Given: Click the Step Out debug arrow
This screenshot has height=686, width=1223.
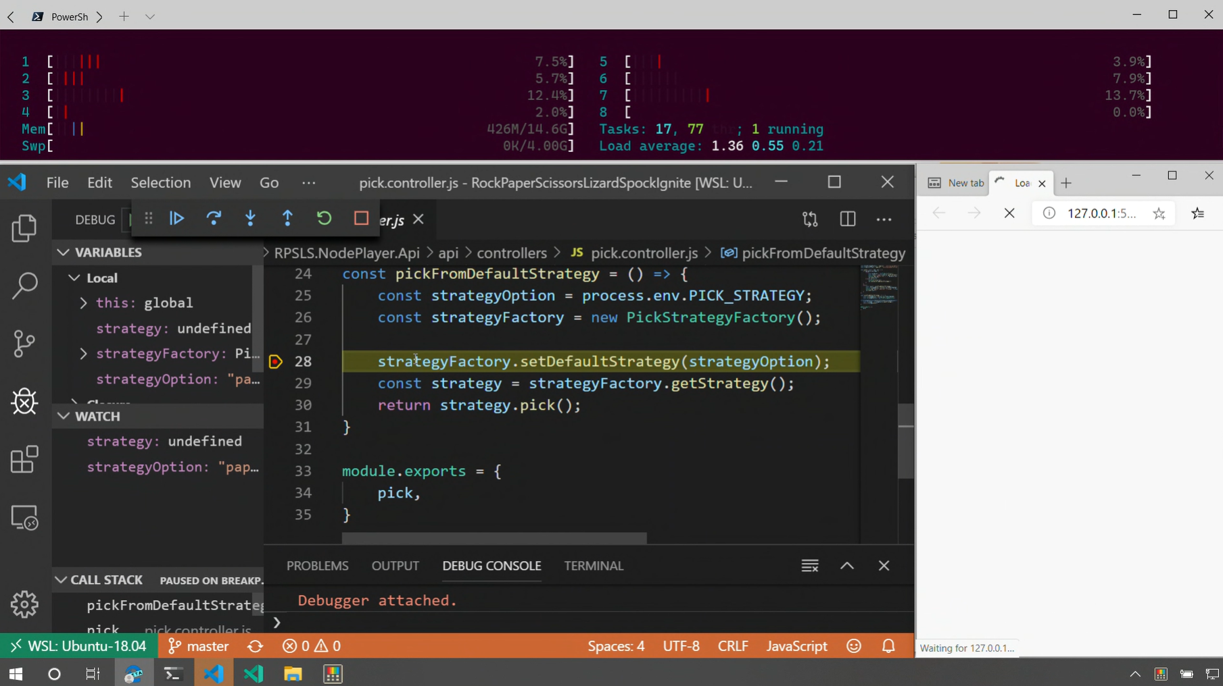Looking at the screenshot, I should tap(287, 218).
